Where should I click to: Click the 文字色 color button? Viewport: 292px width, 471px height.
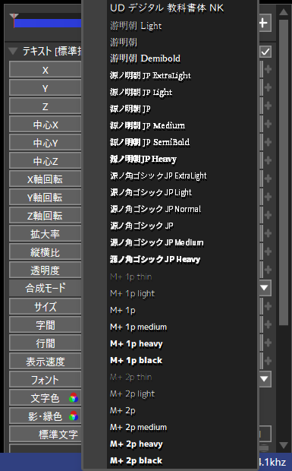46,398
